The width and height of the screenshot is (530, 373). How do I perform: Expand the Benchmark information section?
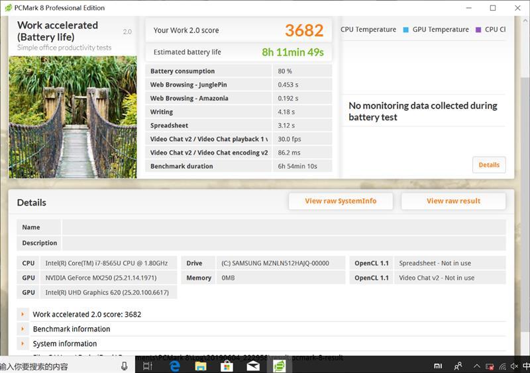point(23,329)
